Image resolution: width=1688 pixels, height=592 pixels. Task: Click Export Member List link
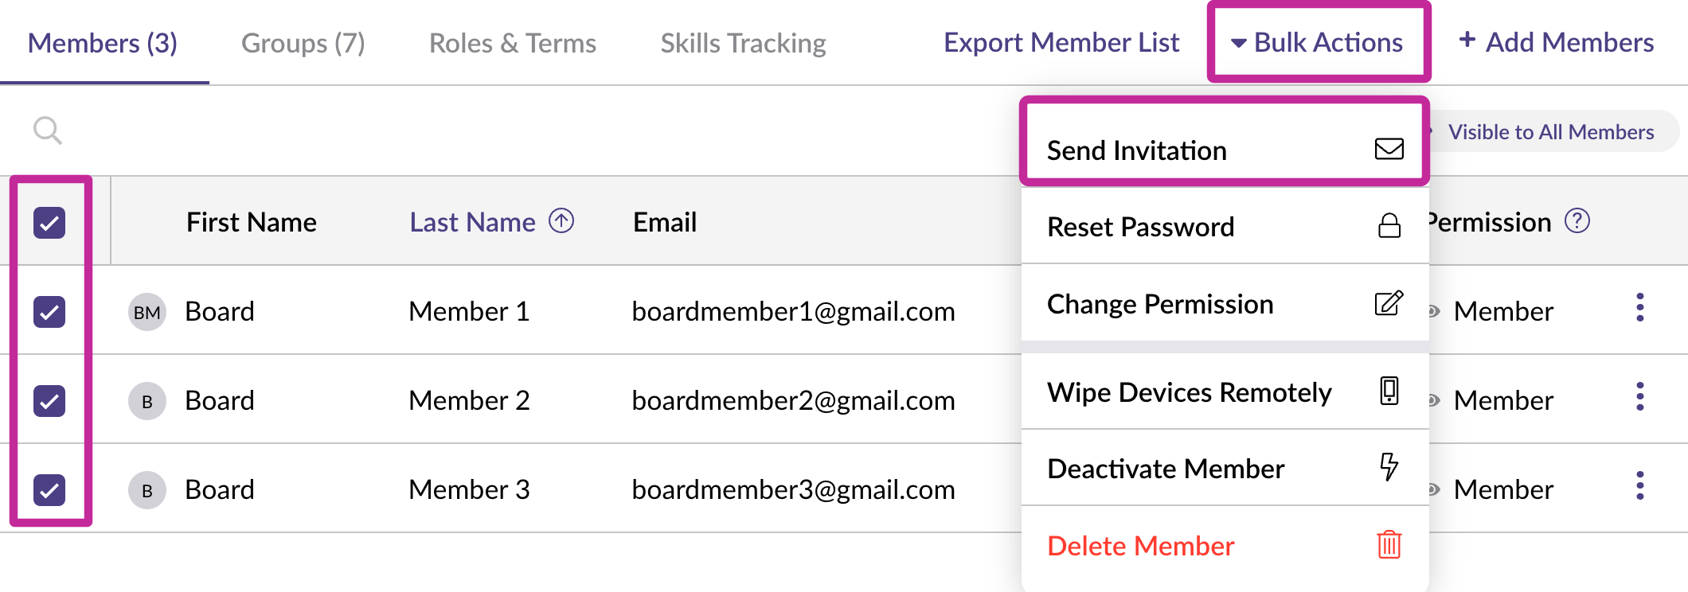point(1061,42)
